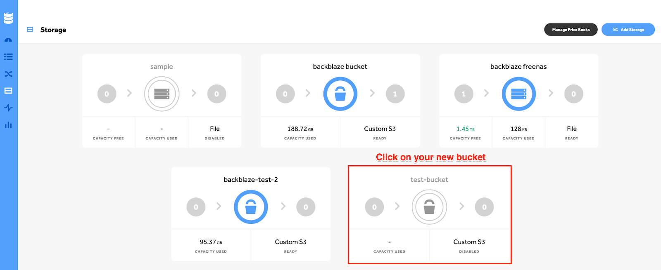Click the 1.45 TB capacity free value

[466, 129]
